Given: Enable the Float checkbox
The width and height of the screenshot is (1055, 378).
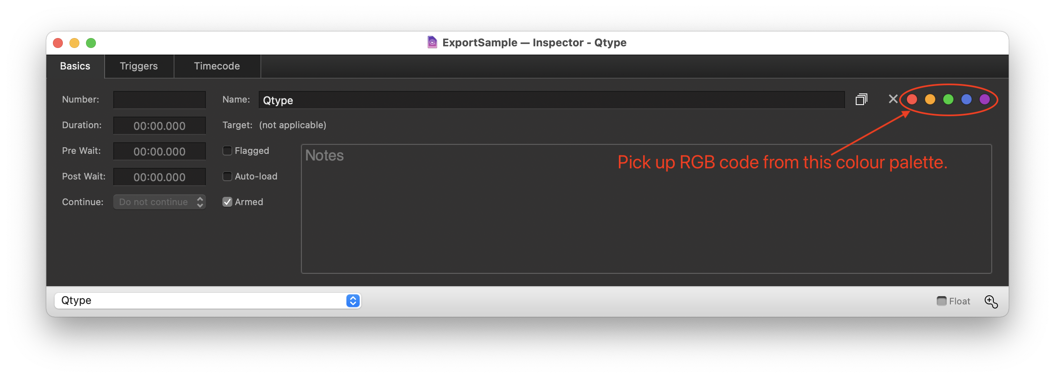Looking at the screenshot, I should click(x=941, y=301).
